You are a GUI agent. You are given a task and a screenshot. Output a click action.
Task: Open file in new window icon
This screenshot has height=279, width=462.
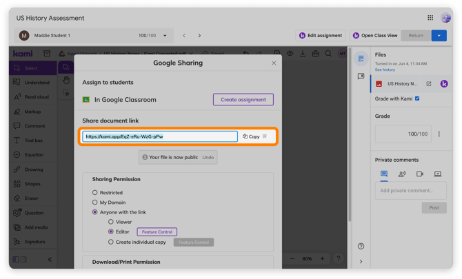tap(429, 84)
